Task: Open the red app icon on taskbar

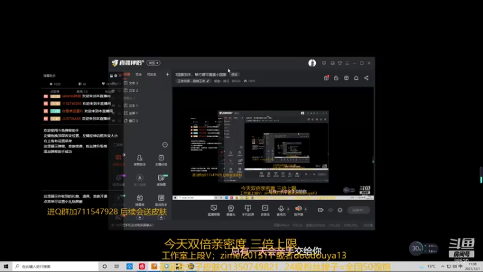Action: click(x=142, y=267)
